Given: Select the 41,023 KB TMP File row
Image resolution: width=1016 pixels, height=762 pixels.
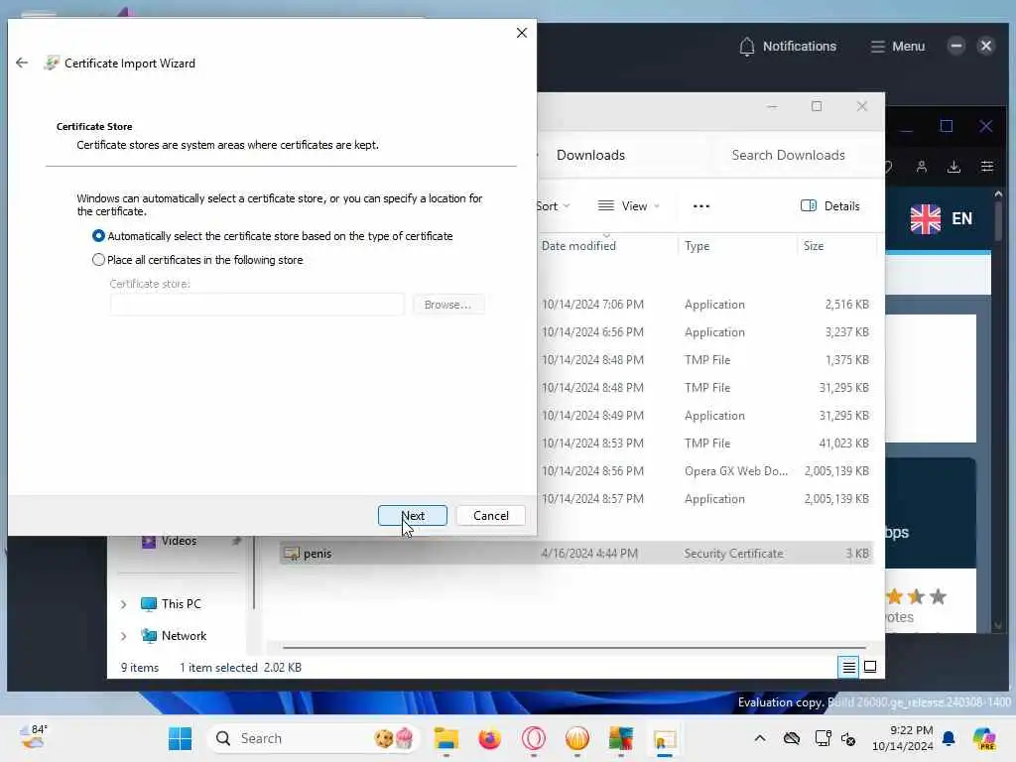Looking at the screenshot, I should coord(706,444).
